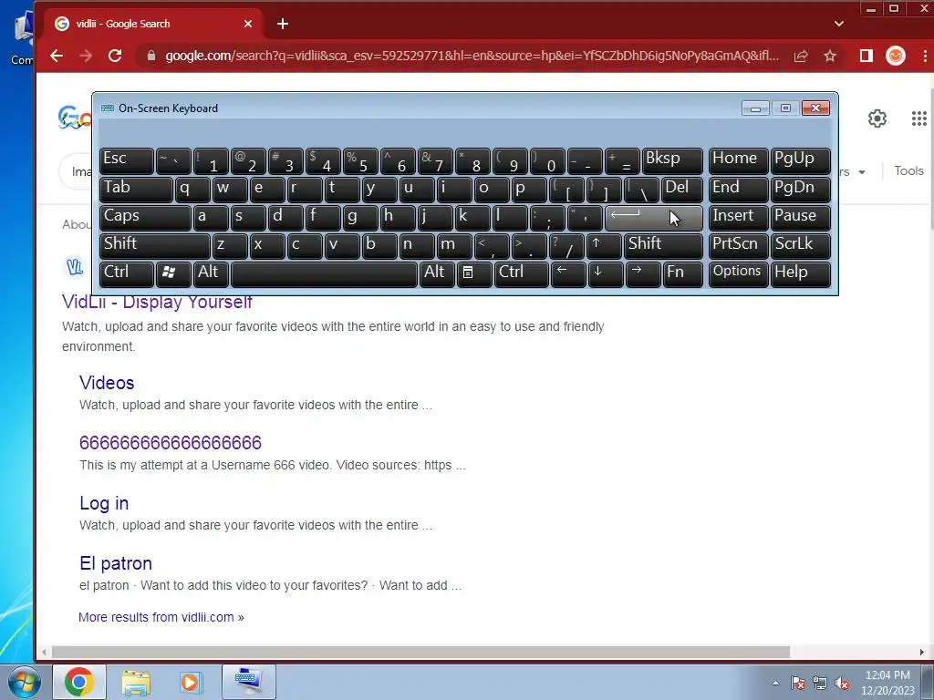The width and height of the screenshot is (934, 700).
Task: Open Action Center flag tray icon
Action: click(x=798, y=684)
